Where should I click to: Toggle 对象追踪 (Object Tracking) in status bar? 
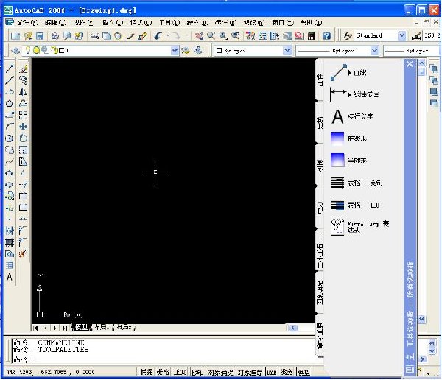tap(250, 372)
